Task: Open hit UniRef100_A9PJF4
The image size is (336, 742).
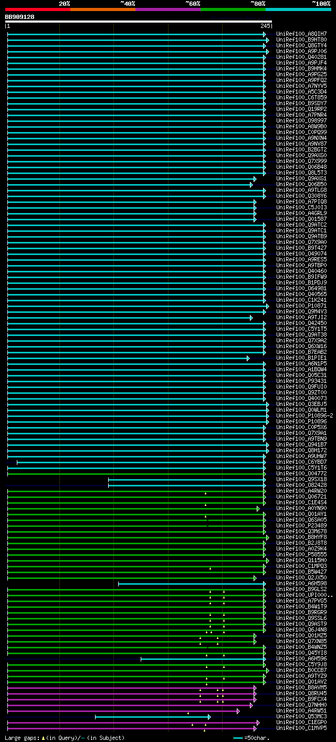Action: click(x=301, y=63)
